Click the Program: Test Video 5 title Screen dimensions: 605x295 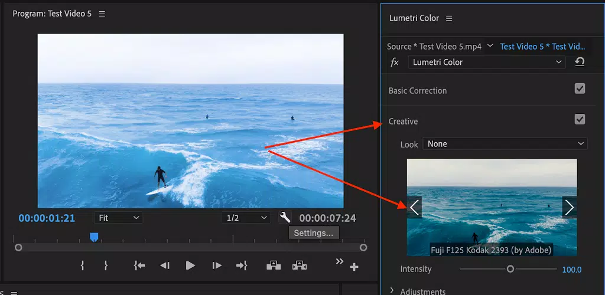[x=52, y=14]
